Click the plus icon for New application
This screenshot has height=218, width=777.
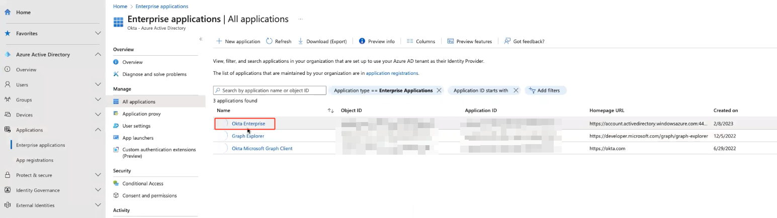click(x=219, y=41)
